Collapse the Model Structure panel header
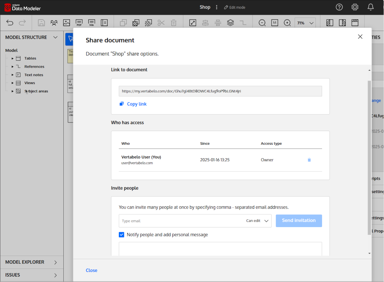The width and height of the screenshot is (384, 282). [55, 37]
